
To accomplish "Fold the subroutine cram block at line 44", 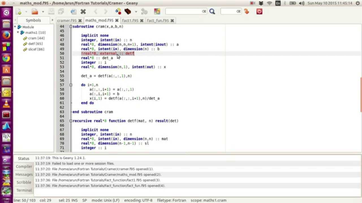I will (71, 27).
